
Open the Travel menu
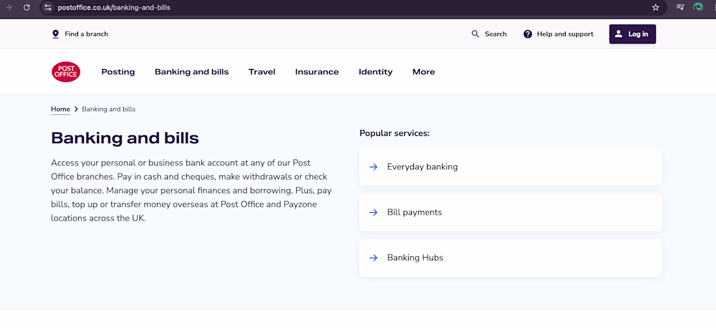262,72
